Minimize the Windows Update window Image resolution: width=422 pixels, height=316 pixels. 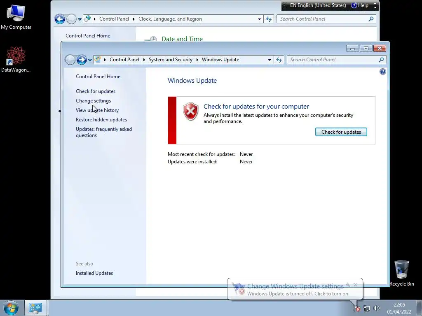click(x=352, y=49)
